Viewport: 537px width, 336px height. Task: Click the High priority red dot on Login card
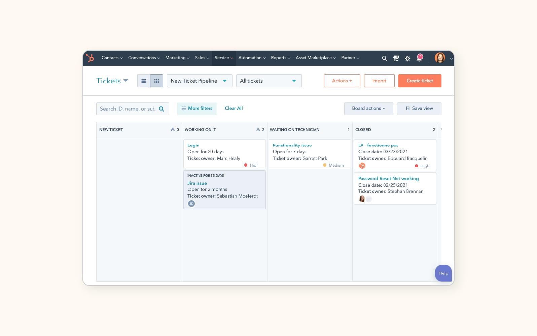click(x=246, y=165)
